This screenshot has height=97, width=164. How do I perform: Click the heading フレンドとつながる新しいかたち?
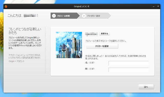(x=25, y=31)
